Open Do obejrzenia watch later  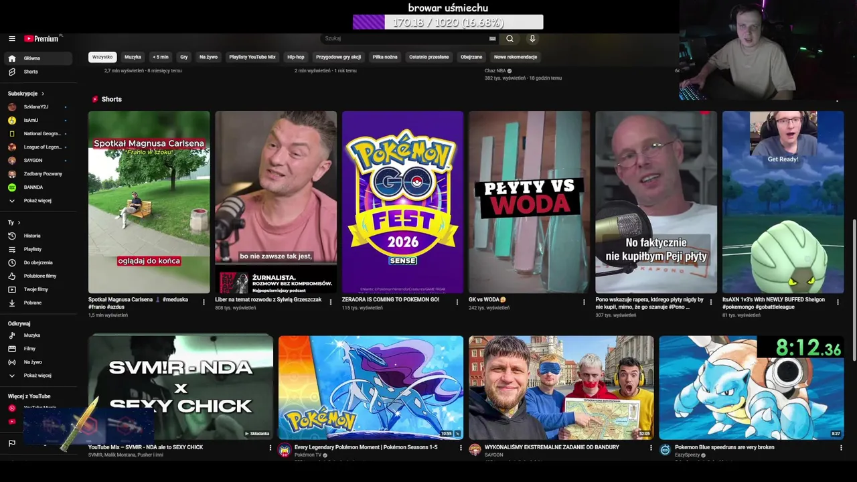click(x=40, y=262)
